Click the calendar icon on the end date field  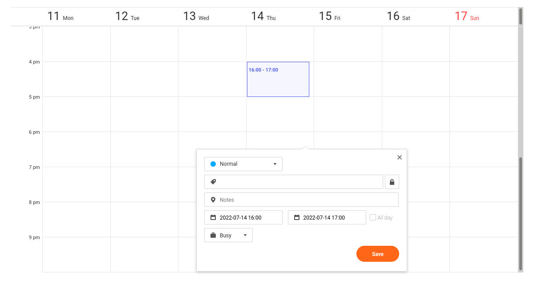pos(297,217)
